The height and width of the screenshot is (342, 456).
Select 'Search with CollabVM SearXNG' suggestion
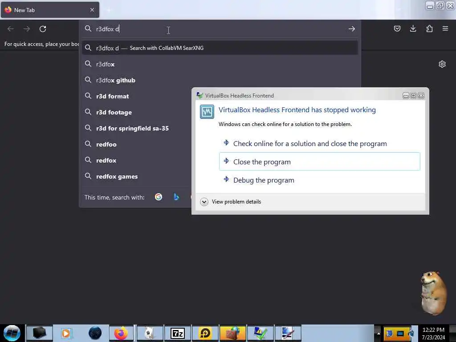(220, 48)
